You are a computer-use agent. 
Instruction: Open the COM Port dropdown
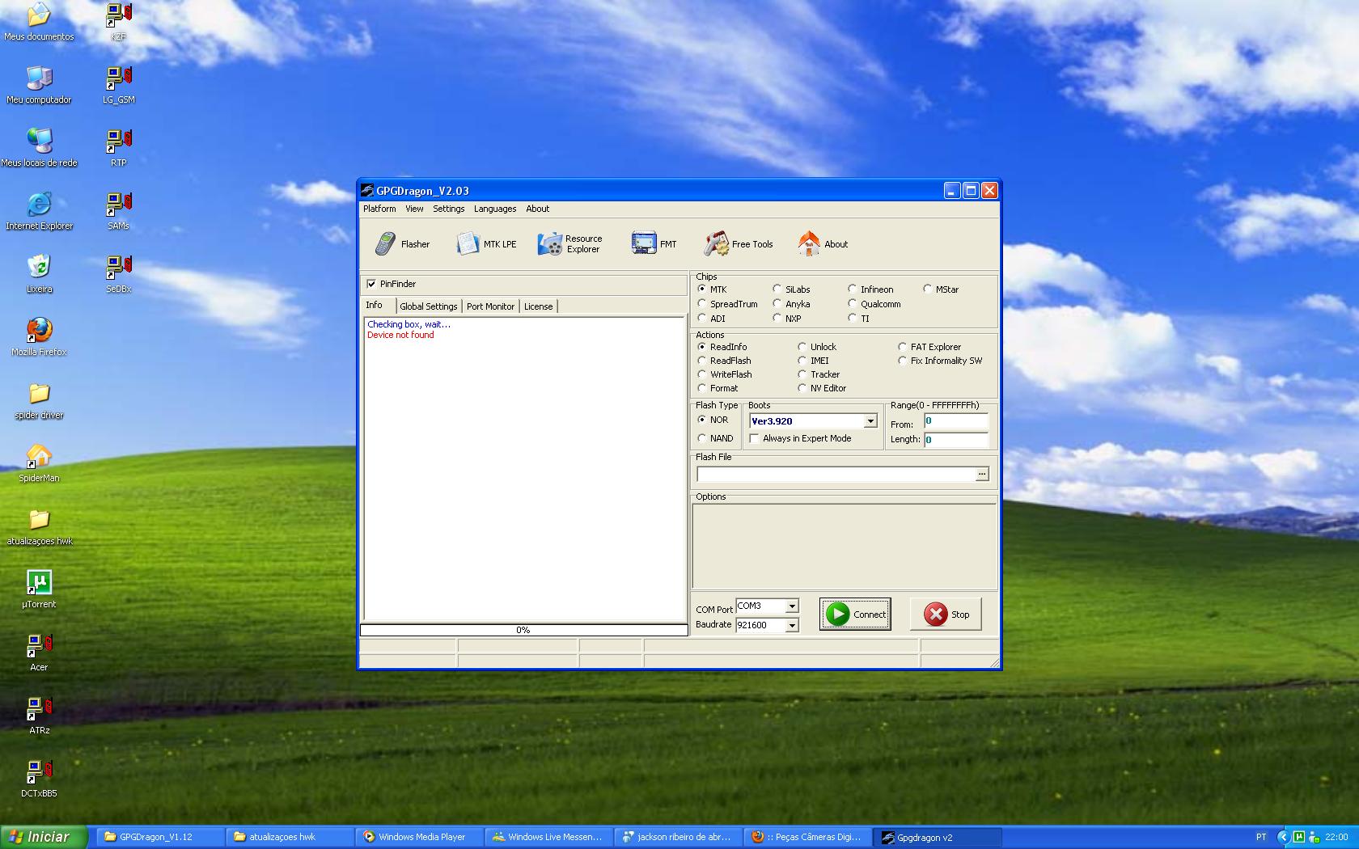(792, 606)
